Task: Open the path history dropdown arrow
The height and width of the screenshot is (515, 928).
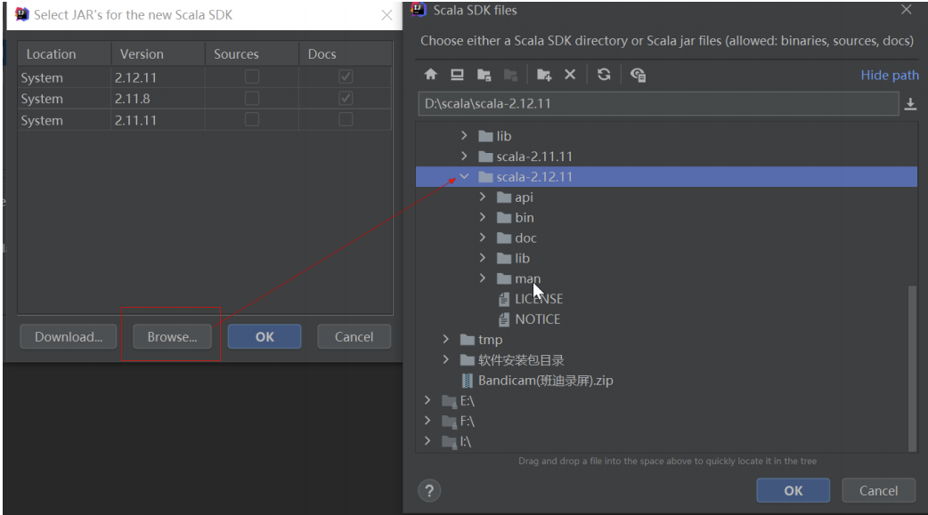Action: [x=909, y=103]
